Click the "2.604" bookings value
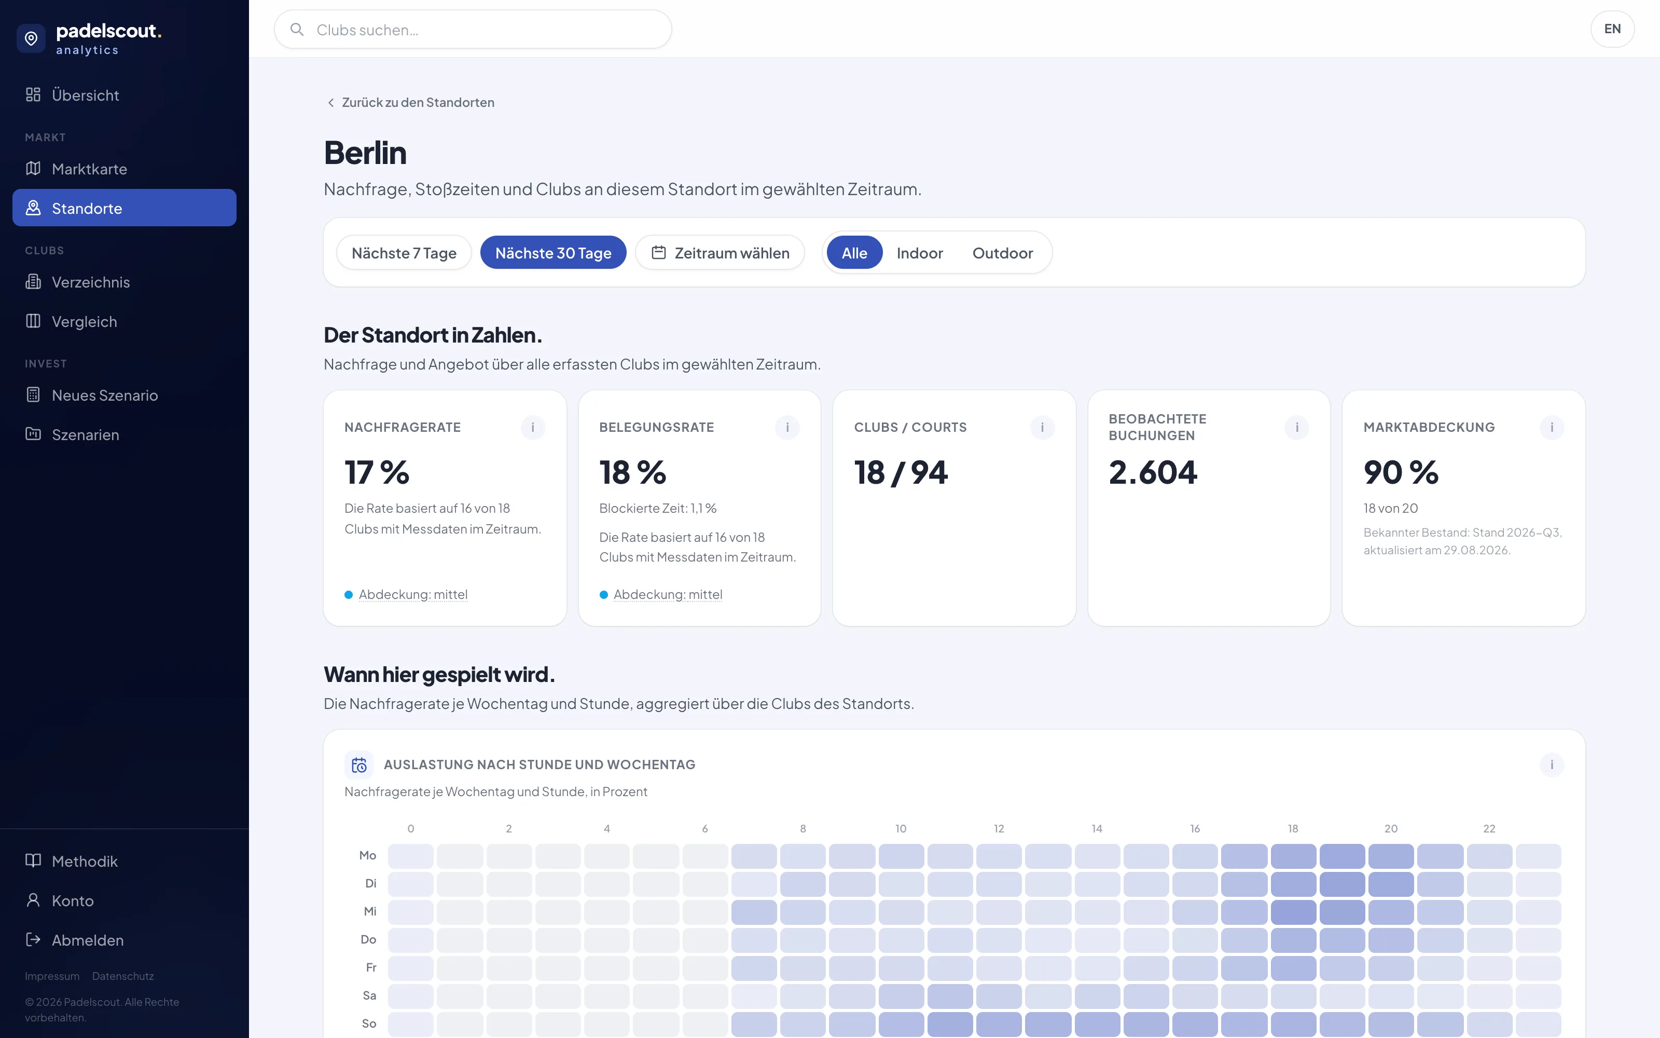Image resolution: width=1660 pixels, height=1038 pixels. point(1153,472)
